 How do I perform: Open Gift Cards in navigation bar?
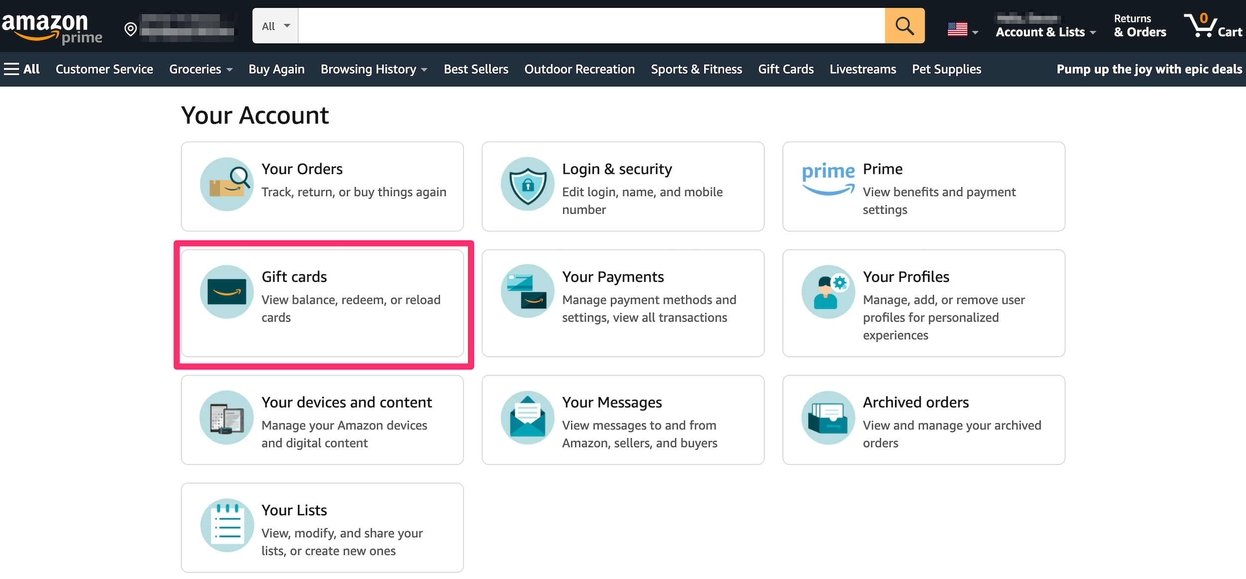click(x=786, y=69)
